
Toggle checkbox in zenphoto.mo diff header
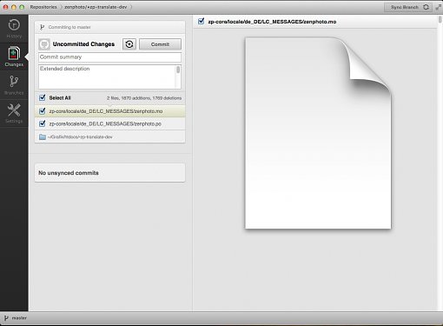click(201, 21)
